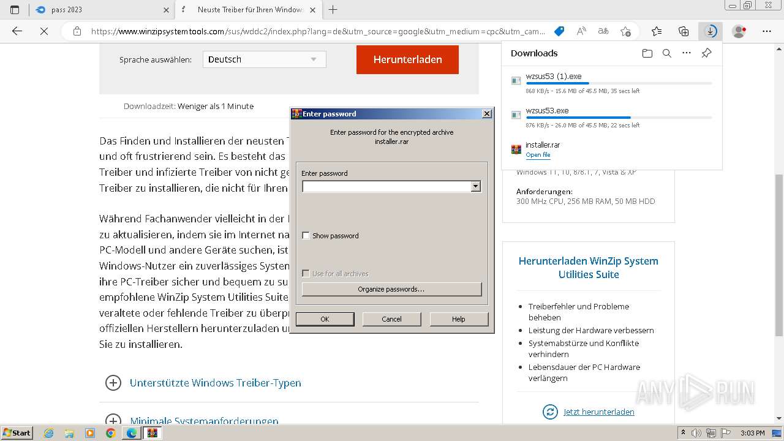Screen dimensions: 784x441
Task: Close the pass 2023 tab
Action: (x=166, y=10)
